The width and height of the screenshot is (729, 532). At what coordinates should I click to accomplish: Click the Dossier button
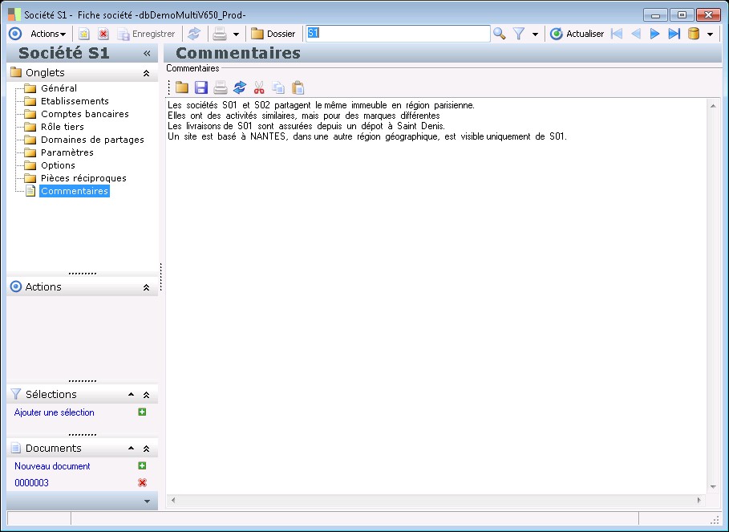pos(273,34)
